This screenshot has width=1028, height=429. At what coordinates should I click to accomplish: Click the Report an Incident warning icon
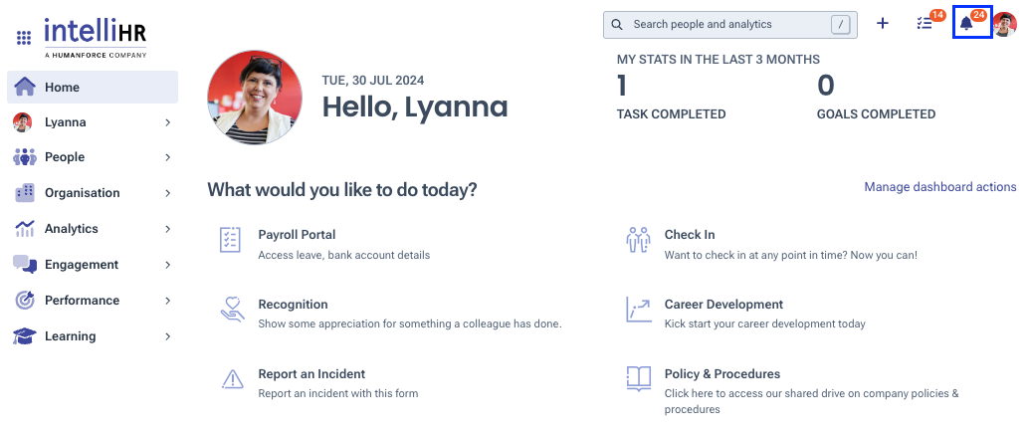click(232, 378)
